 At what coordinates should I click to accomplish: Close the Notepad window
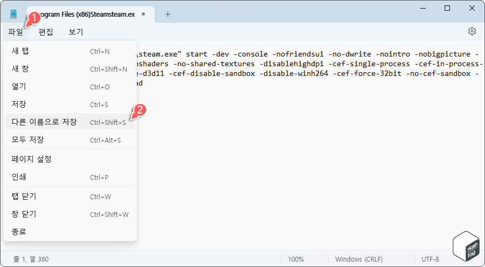point(472,9)
